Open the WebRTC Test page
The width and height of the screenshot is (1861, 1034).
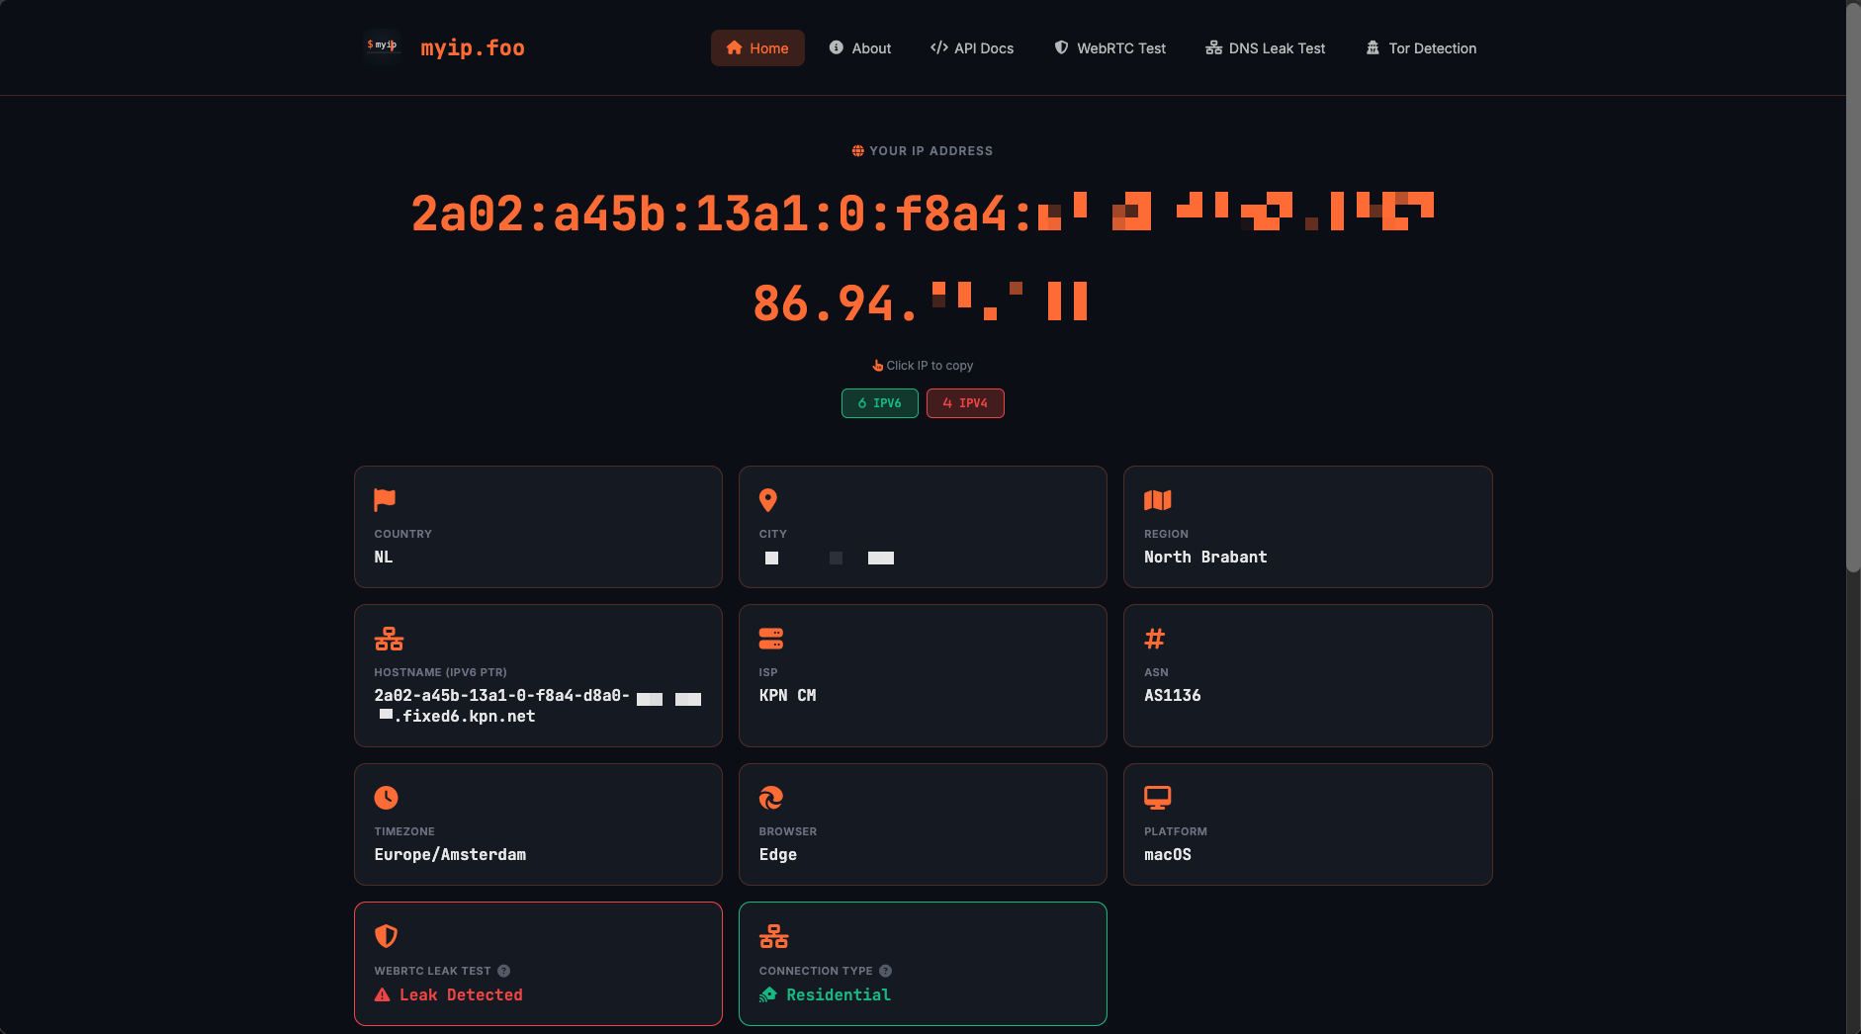point(1109,47)
